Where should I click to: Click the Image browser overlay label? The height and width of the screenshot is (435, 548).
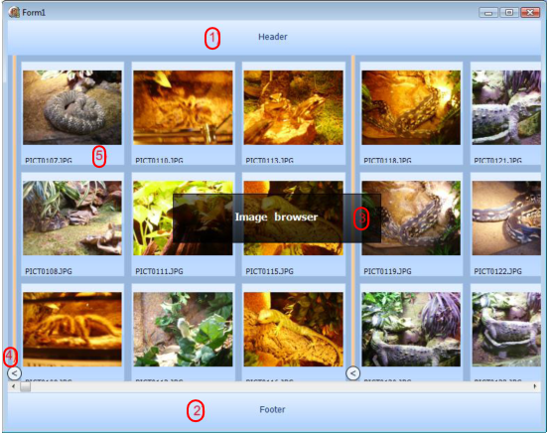276,217
